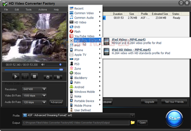Open the Actions menu
191x131 pixels.
[x=43, y=10]
